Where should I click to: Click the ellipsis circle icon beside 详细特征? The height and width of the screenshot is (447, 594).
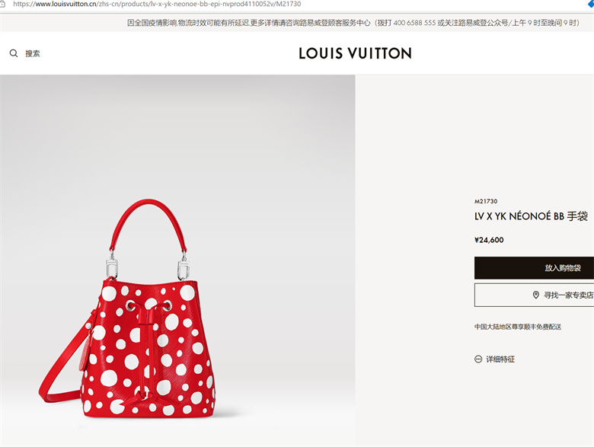(478, 359)
